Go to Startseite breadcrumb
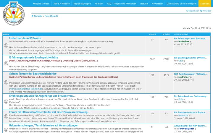The height and width of the screenshot is (133, 213). point(38,16)
